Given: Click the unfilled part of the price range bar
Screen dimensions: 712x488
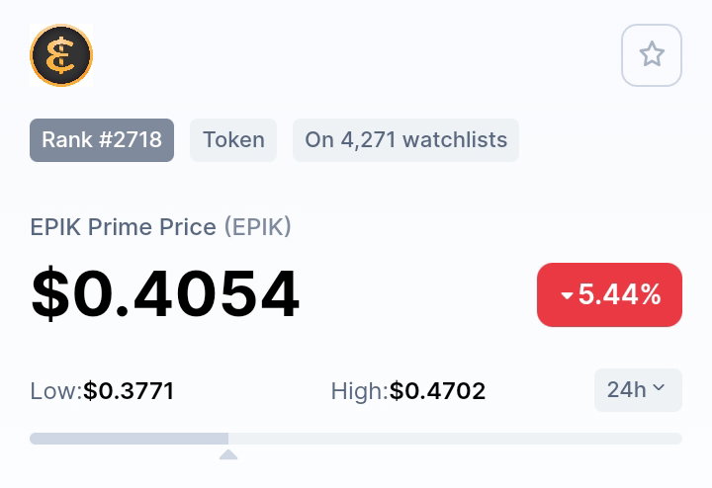Looking at the screenshot, I should (x=455, y=439).
